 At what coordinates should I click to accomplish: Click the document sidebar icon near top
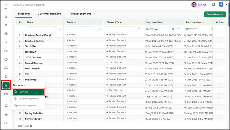[x=6, y=16]
